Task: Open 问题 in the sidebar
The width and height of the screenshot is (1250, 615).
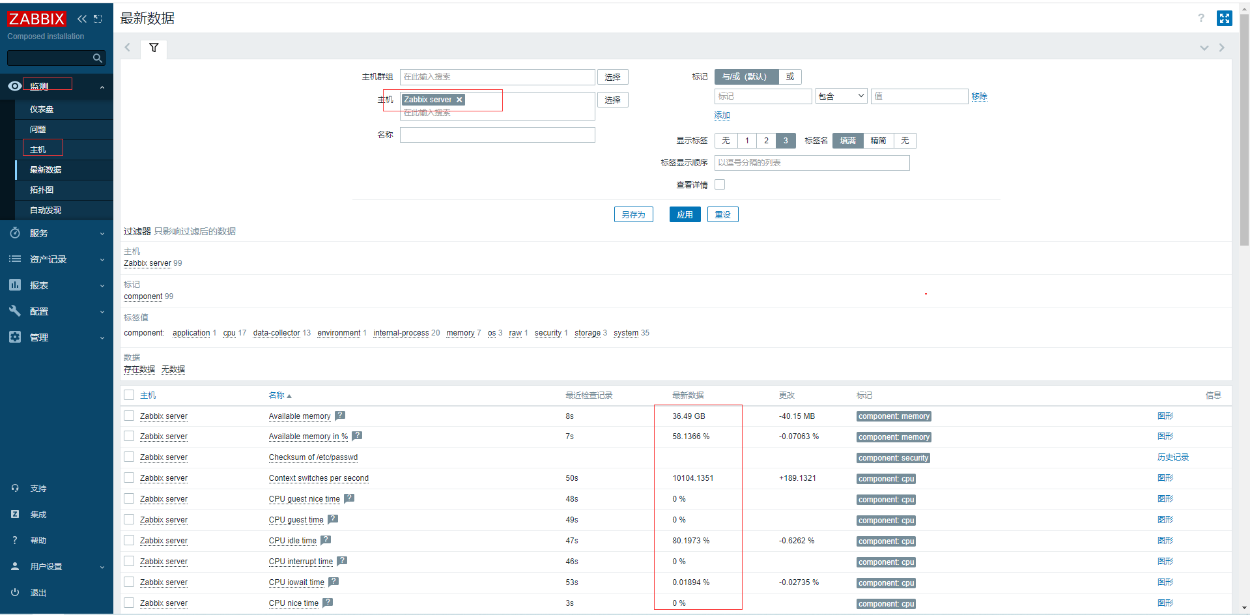Action: [x=38, y=130]
